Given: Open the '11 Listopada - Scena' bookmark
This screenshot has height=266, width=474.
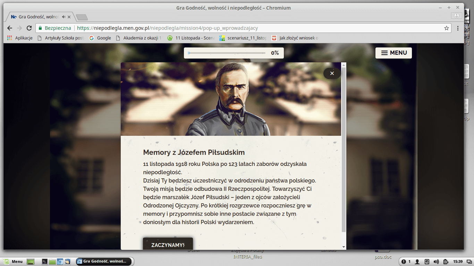Looking at the screenshot, I should [x=191, y=38].
